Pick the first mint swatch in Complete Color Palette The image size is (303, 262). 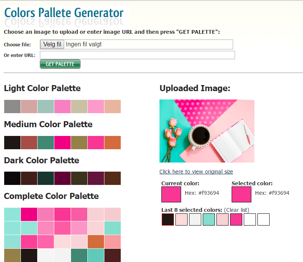pos(13,215)
